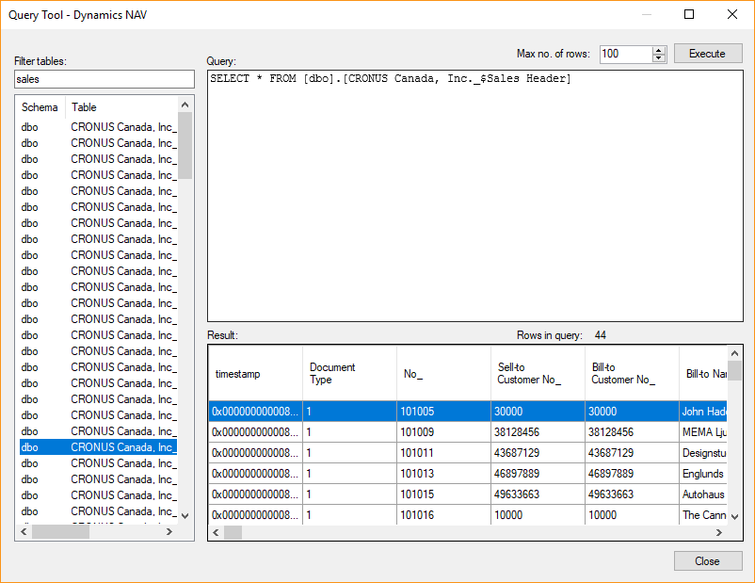Click Bill-to Customer No_ cell 46897889
The width and height of the screenshot is (755, 583).
tap(633, 474)
